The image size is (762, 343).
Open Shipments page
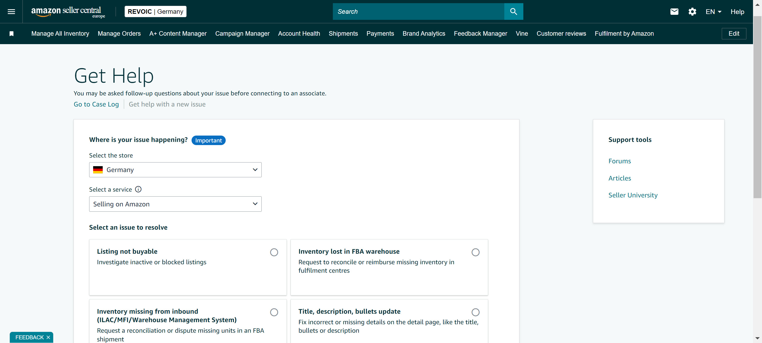pyautogui.click(x=343, y=34)
